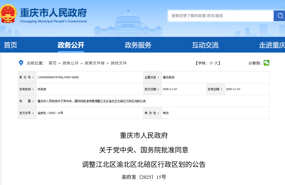Click 渝府发〔2025〕15号 in the 发文字号 row
This screenshot has width=285, height=185.
click(x=50, y=113)
